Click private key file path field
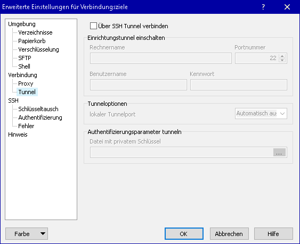The width and height of the screenshot is (300, 244). tap(182, 153)
